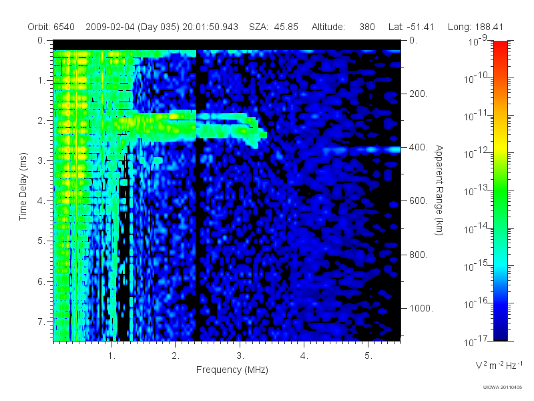
Task: Click the 'Time Delay (ms)' axis title
Action: click(x=23, y=187)
